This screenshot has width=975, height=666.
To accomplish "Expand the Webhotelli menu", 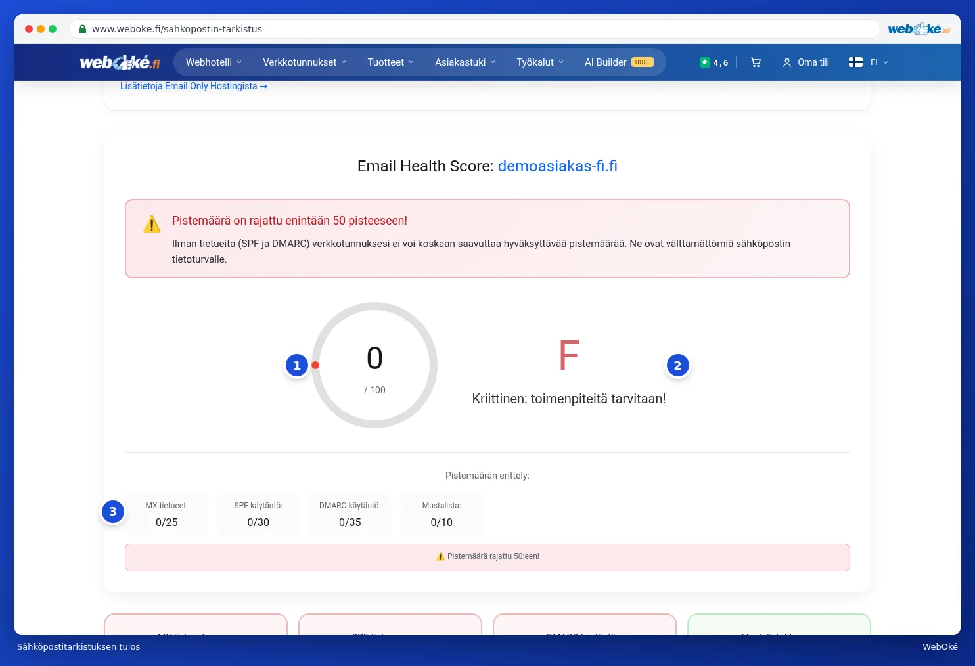I will point(214,62).
